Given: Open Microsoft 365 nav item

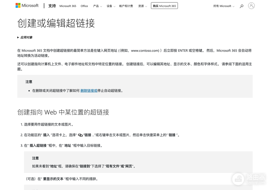Looking at the screenshot, I should pos(68,6).
